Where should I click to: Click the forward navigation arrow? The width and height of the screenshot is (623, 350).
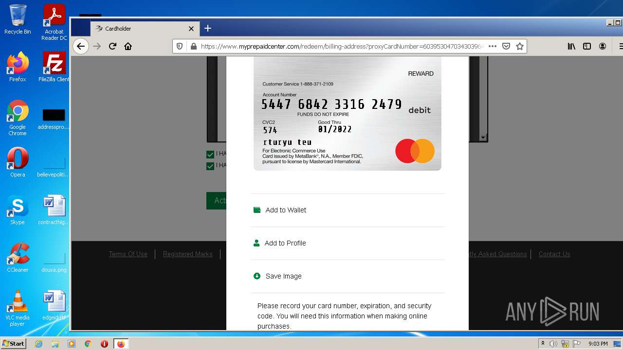(x=97, y=46)
